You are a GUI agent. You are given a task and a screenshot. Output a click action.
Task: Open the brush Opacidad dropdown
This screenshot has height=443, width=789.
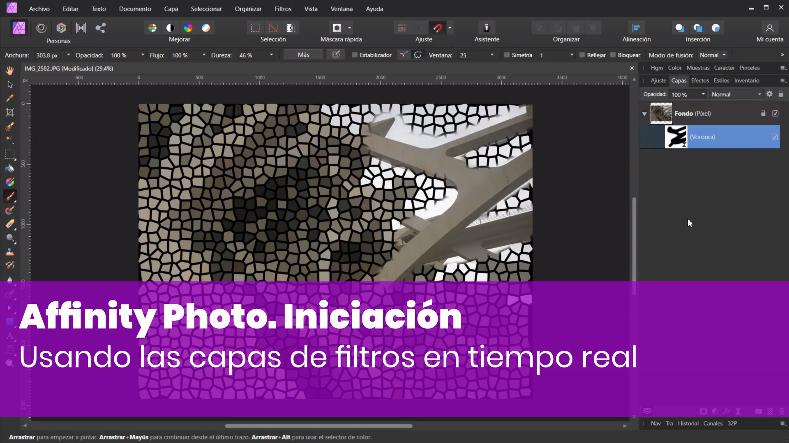143,55
